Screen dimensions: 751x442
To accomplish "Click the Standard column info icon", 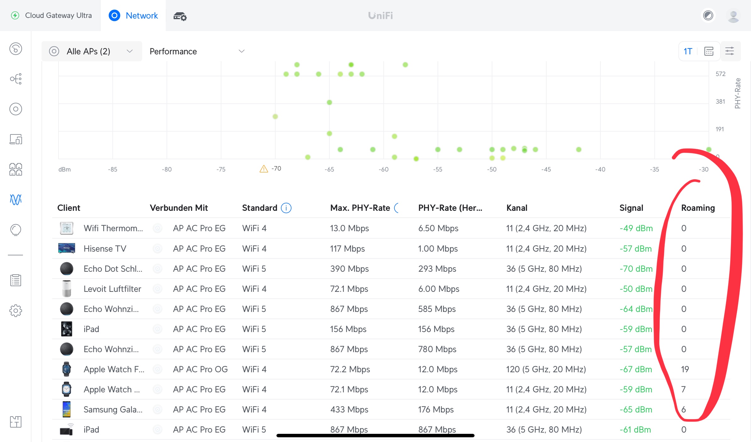I will [286, 208].
